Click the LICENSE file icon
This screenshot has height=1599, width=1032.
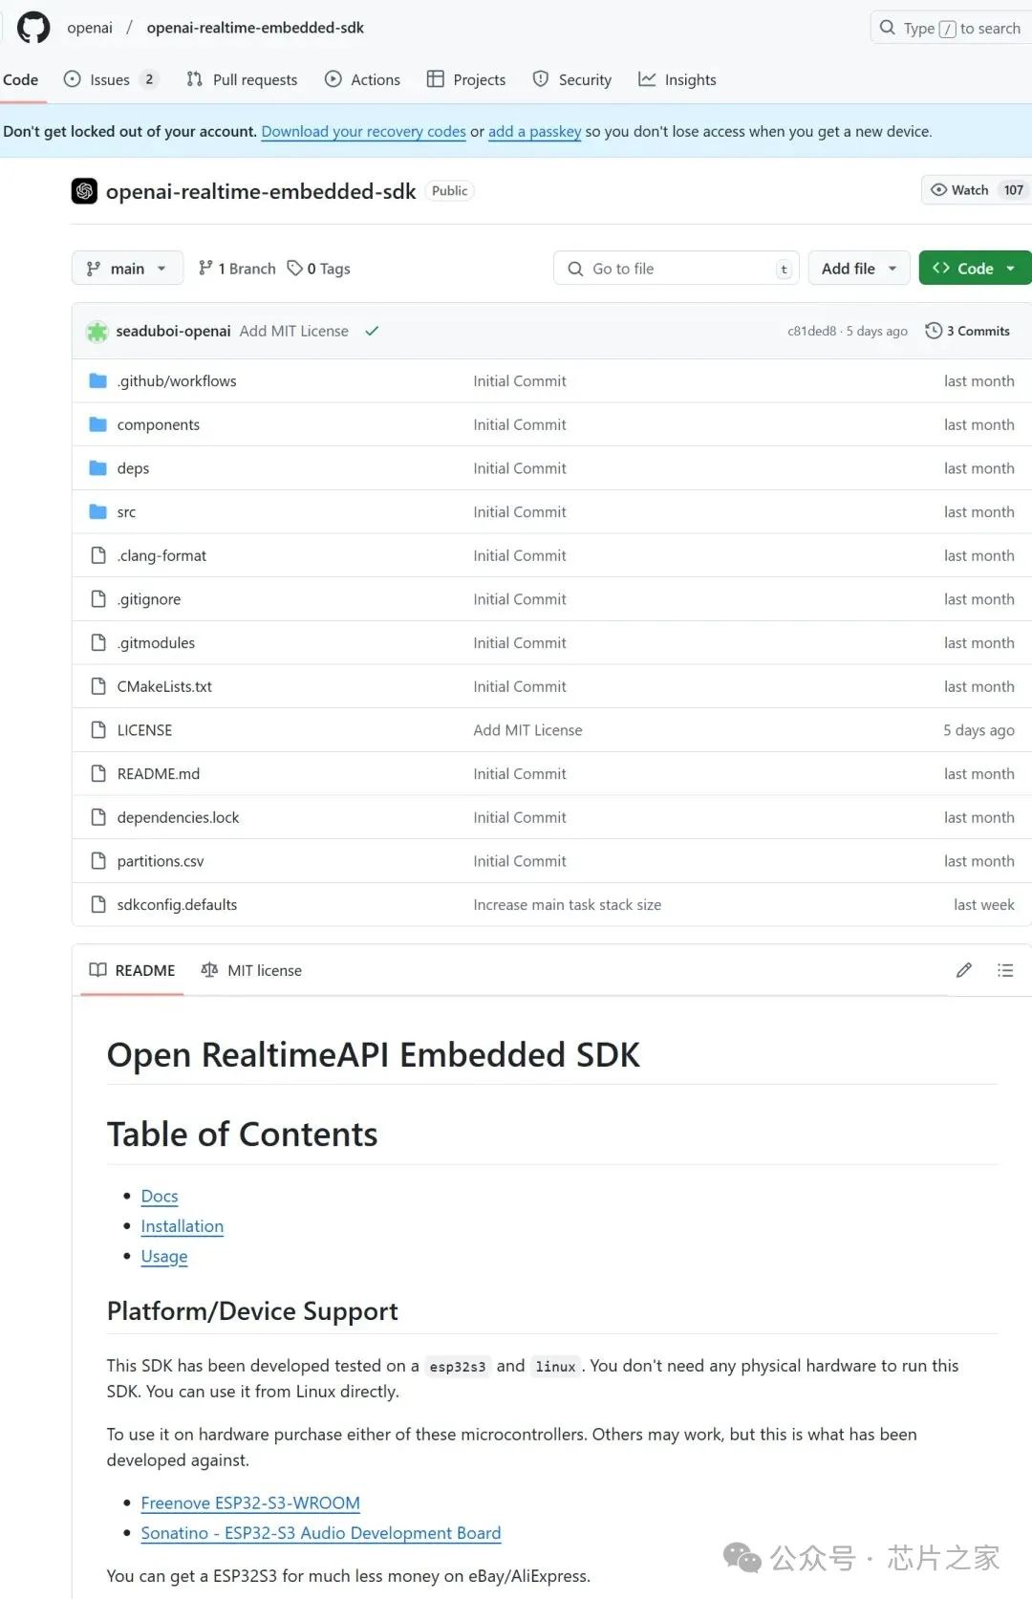[x=97, y=730]
